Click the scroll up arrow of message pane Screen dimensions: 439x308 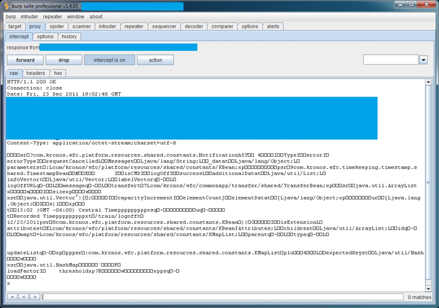click(428, 82)
